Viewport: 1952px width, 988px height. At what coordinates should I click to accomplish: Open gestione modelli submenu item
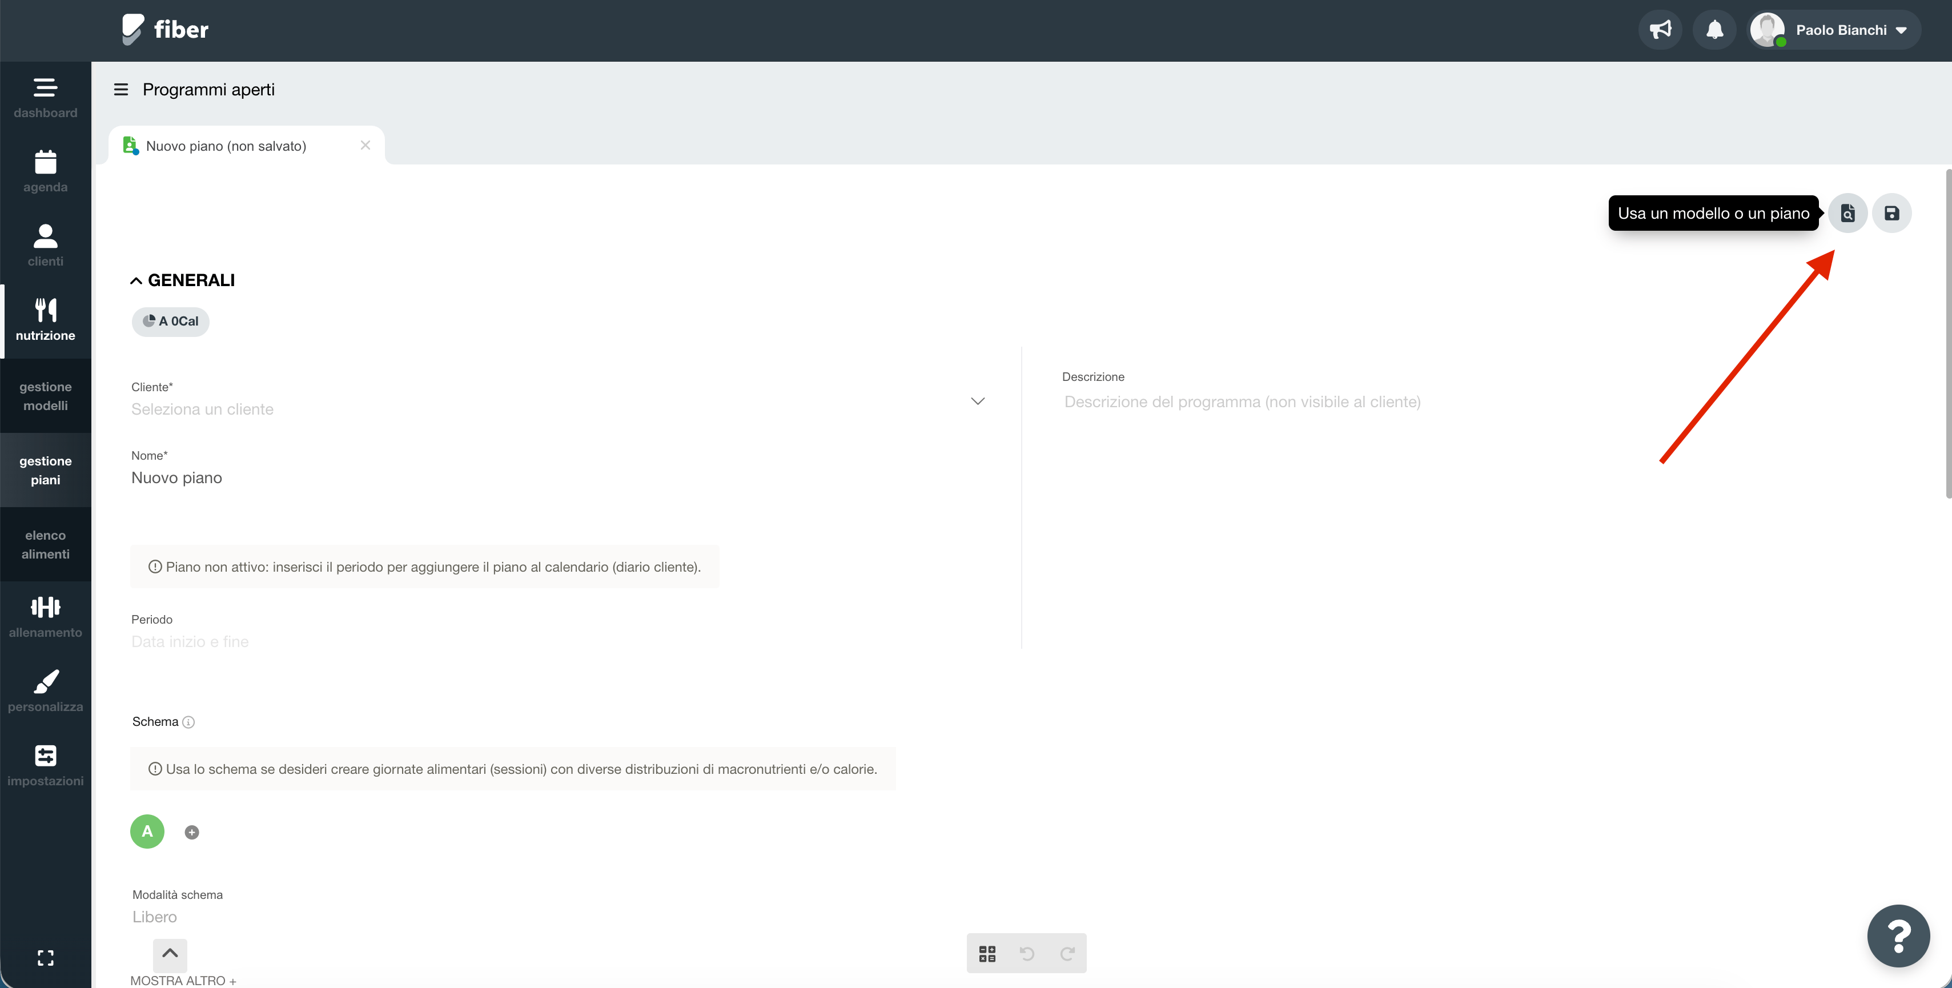point(46,396)
